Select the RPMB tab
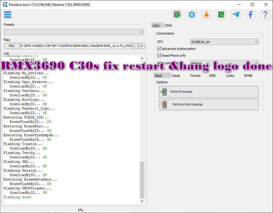The image size is (273, 213). [248, 76]
